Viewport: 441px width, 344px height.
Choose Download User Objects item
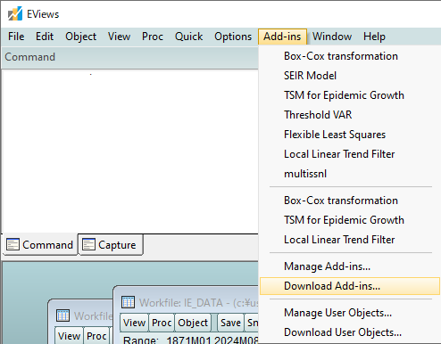350,332
